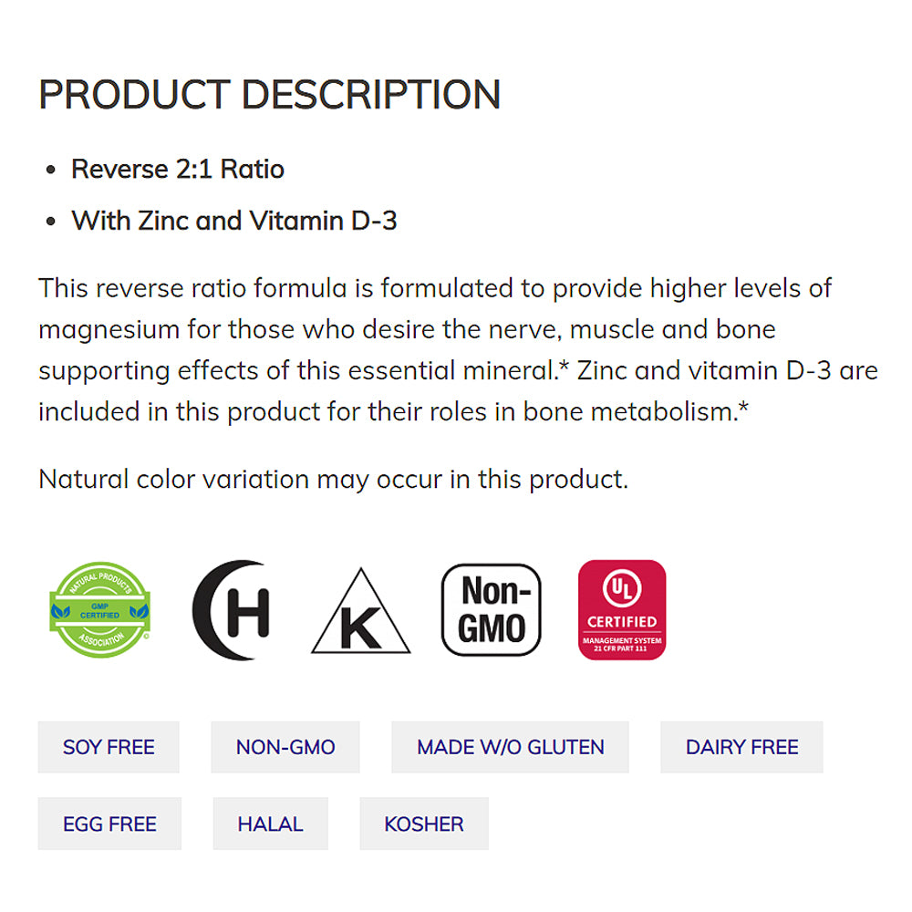Image resolution: width=912 pixels, height=912 pixels.
Task: Click the EGG FREE tag
Action: click(109, 824)
